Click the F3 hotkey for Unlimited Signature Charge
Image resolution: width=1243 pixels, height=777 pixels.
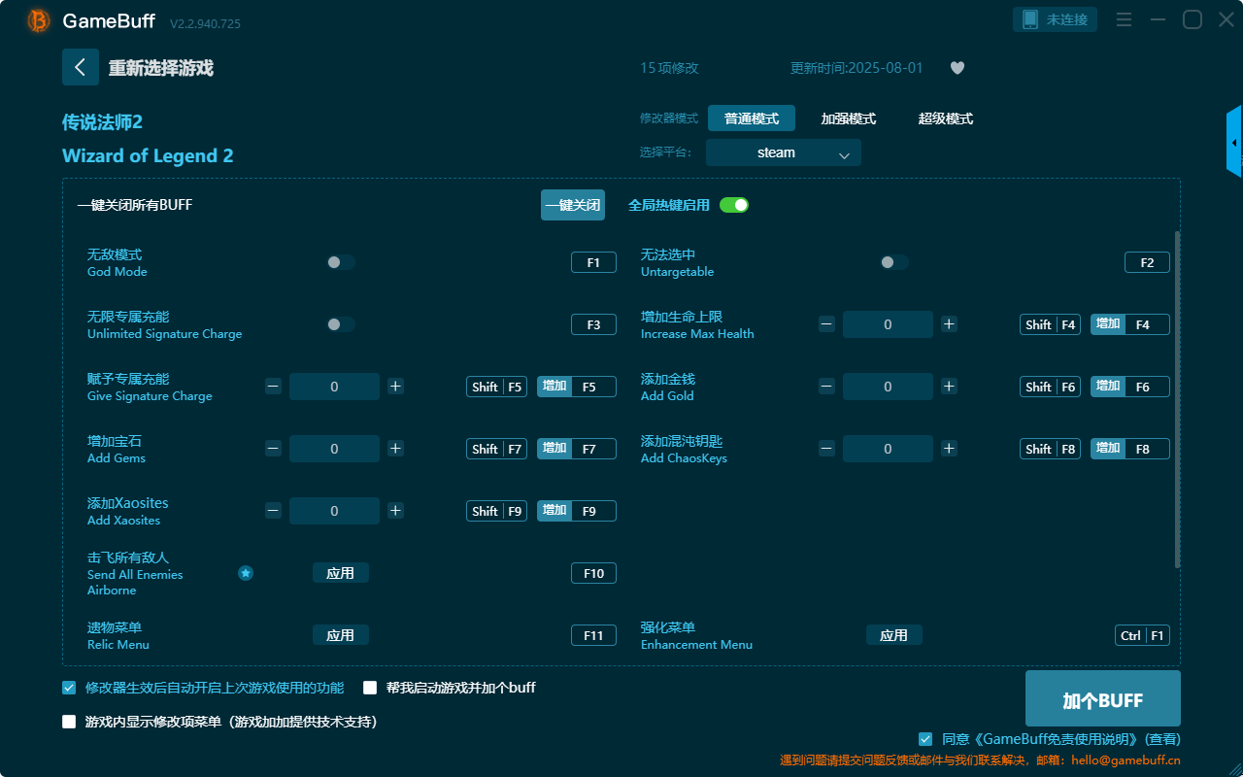593,324
